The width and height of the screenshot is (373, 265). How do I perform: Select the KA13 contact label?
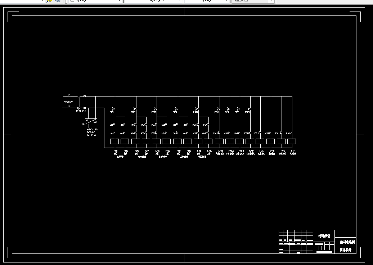pyautogui.click(x=278, y=134)
